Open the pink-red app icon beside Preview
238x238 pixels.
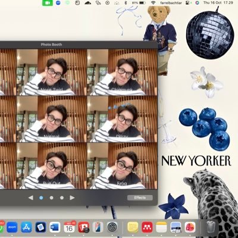point(190,227)
